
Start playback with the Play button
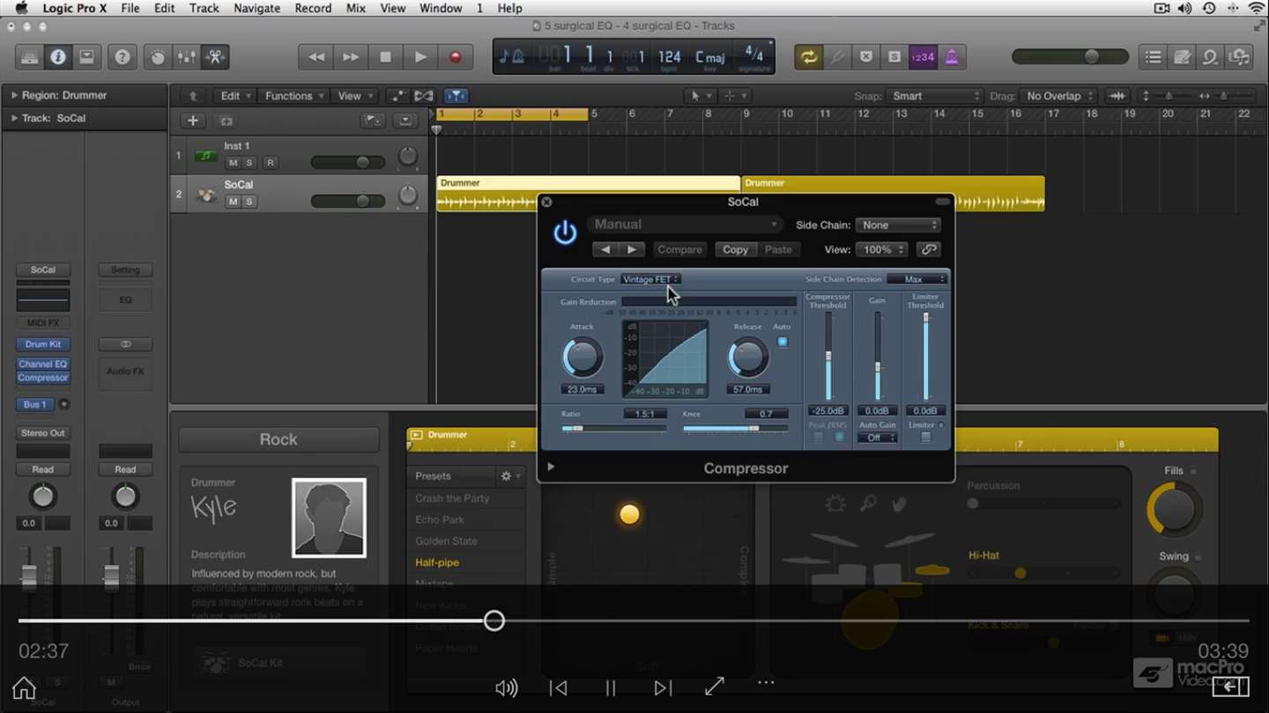420,57
